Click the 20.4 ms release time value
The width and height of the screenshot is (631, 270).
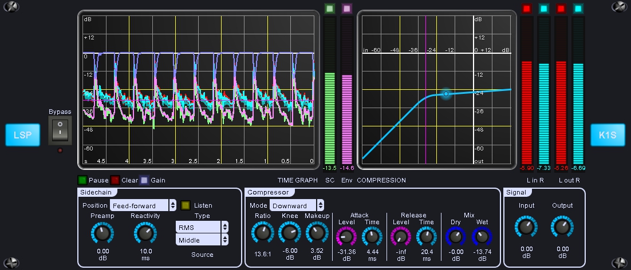[x=426, y=252]
